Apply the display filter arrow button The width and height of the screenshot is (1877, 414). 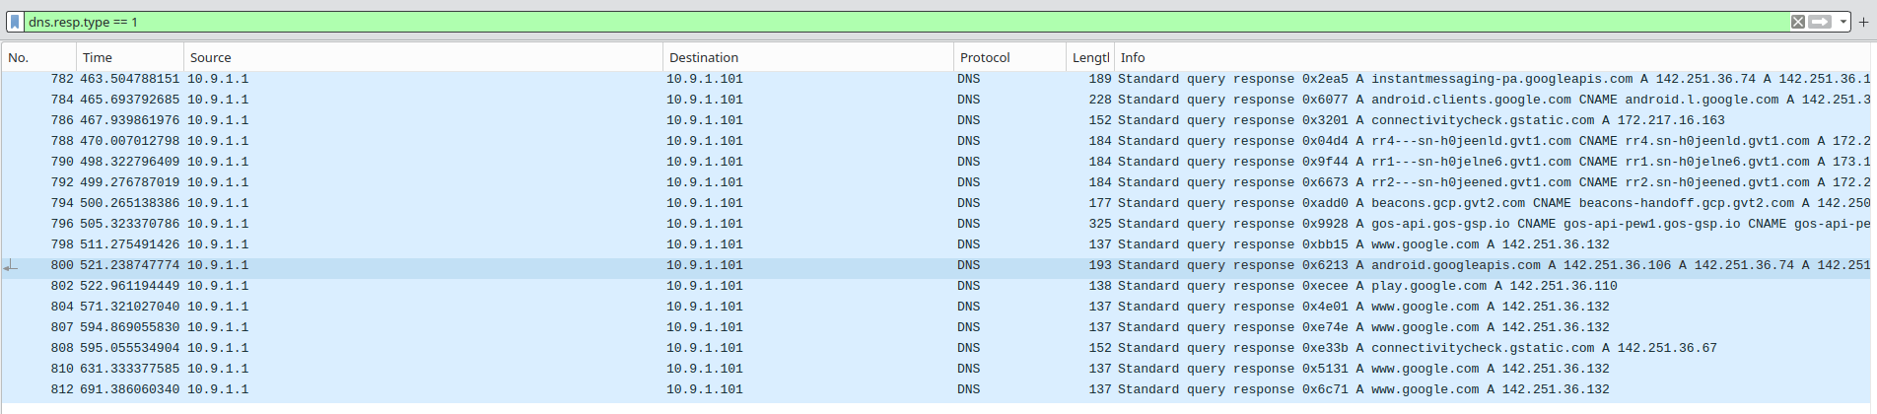(1820, 22)
